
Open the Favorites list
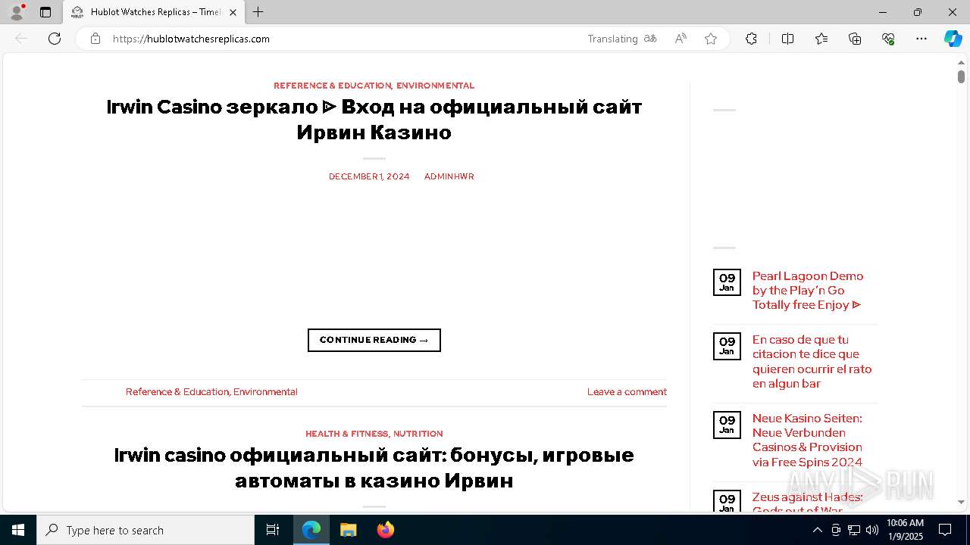click(821, 39)
